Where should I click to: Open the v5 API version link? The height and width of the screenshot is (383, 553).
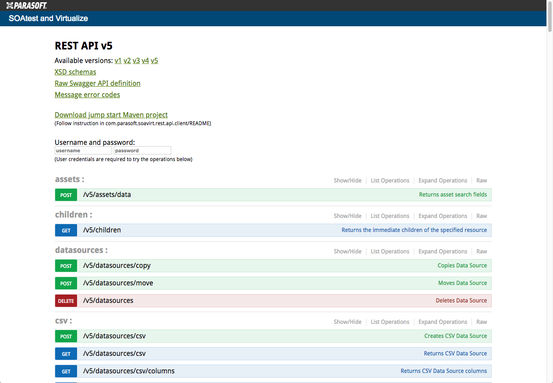[x=155, y=61]
